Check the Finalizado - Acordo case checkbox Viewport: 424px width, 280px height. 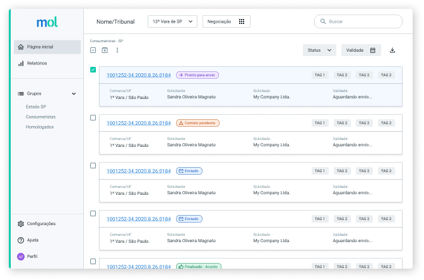coord(93,261)
